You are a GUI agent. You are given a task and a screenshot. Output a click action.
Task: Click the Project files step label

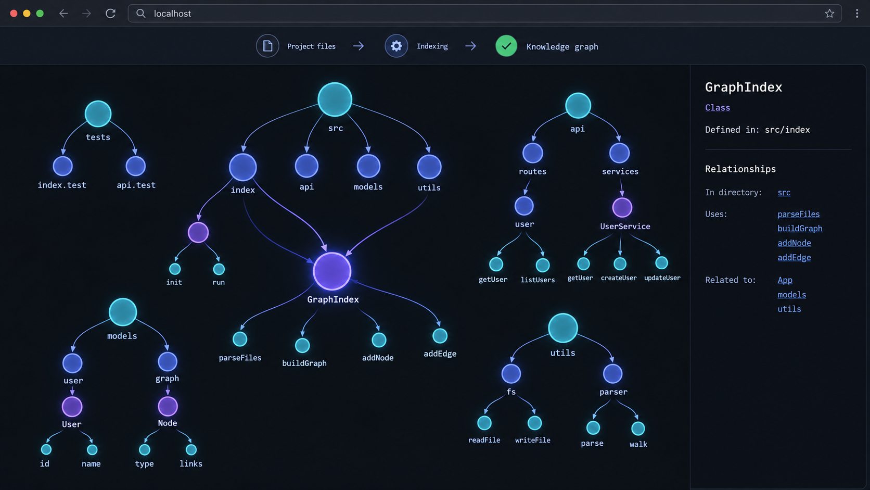click(x=311, y=46)
